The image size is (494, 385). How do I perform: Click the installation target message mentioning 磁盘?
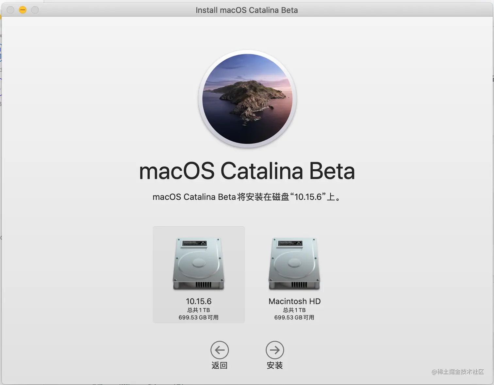point(247,197)
